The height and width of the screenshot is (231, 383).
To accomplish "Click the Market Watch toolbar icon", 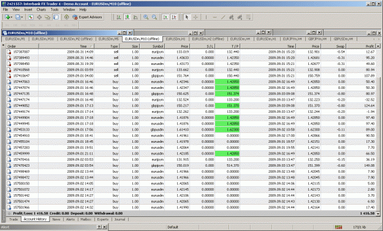I will (x=31, y=17).
